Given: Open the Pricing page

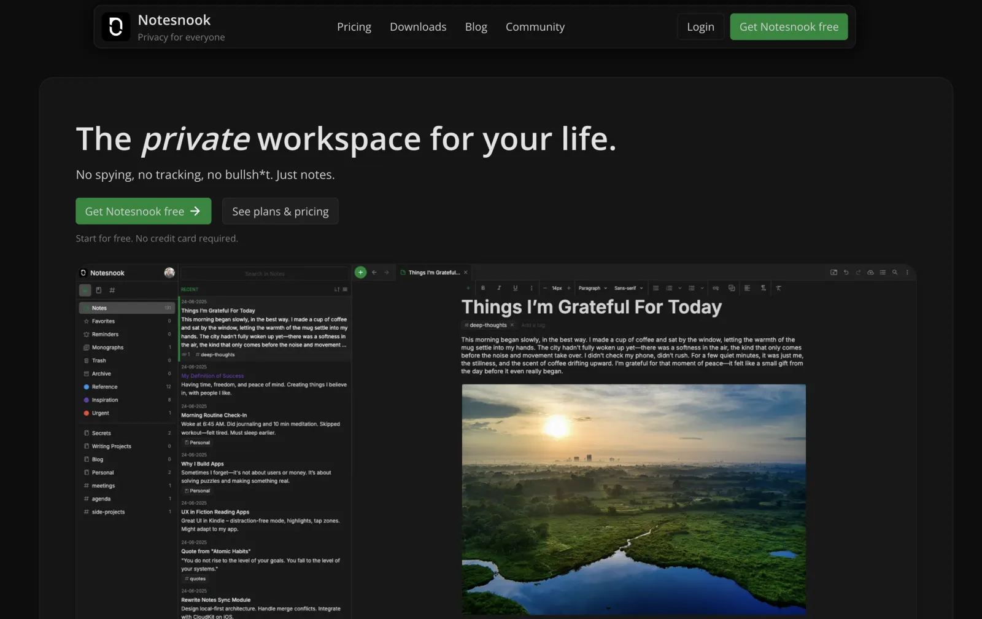Looking at the screenshot, I should tap(354, 27).
